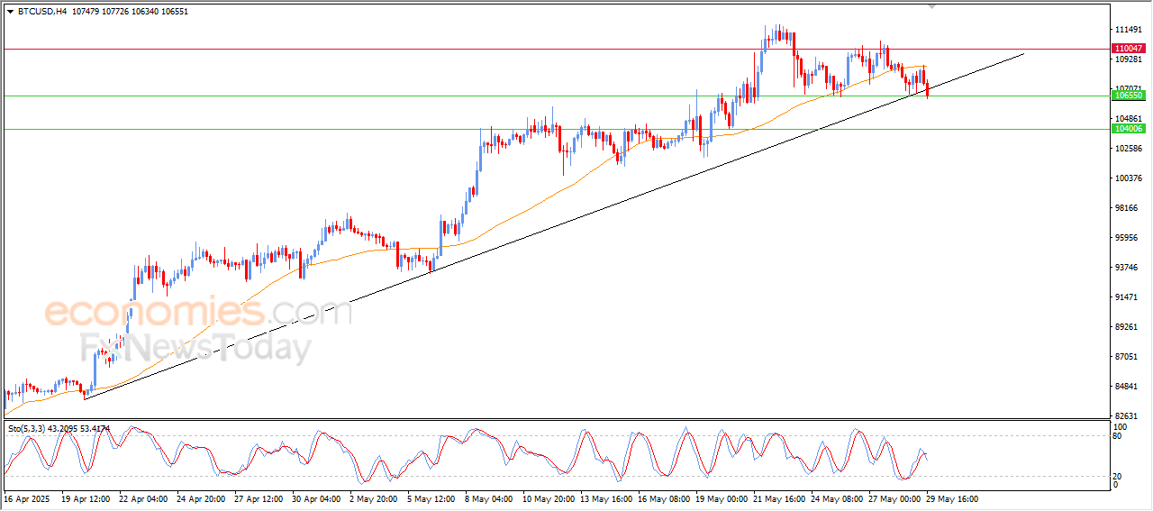Click the 2 May 20:00 time label
1153x511 pixels.
[373, 498]
